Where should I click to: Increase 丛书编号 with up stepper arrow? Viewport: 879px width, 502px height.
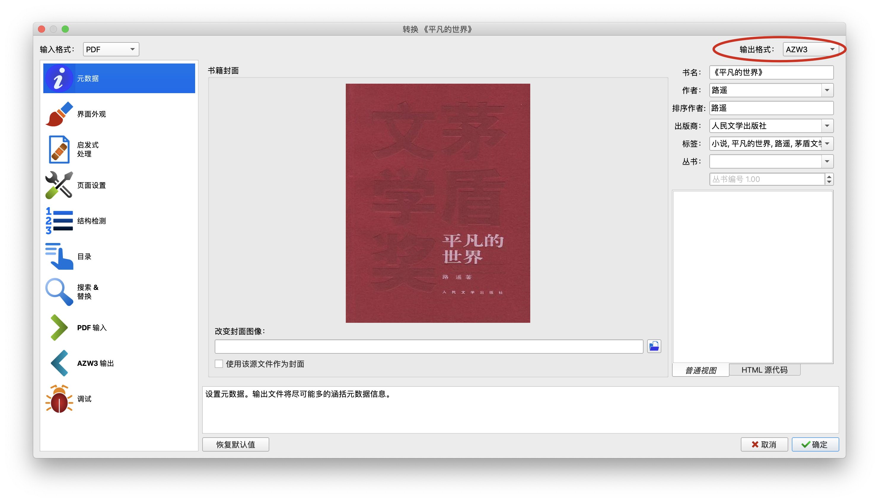click(829, 176)
